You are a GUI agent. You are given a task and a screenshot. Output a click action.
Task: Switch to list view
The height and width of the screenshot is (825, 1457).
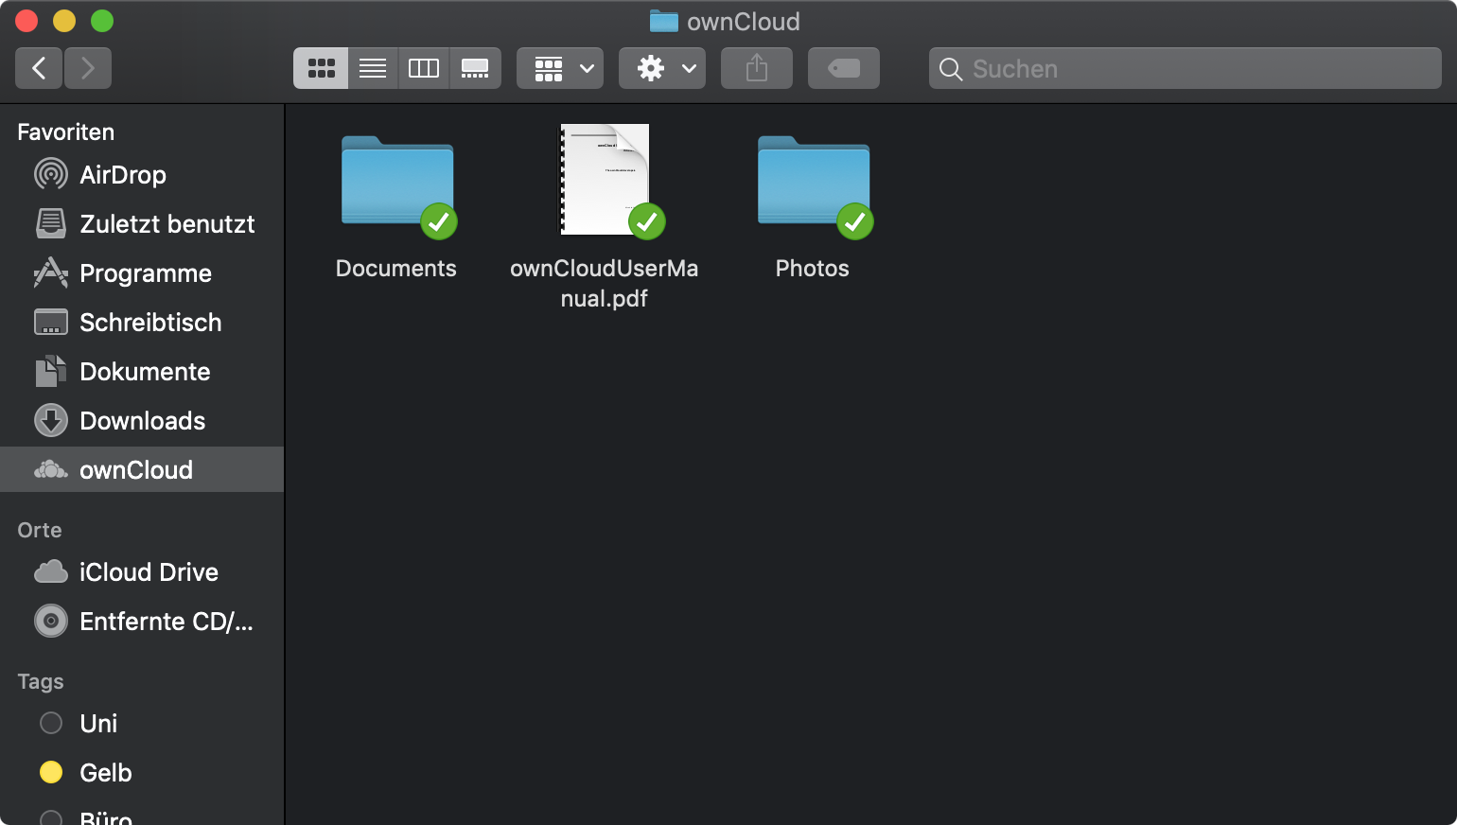click(x=373, y=68)
